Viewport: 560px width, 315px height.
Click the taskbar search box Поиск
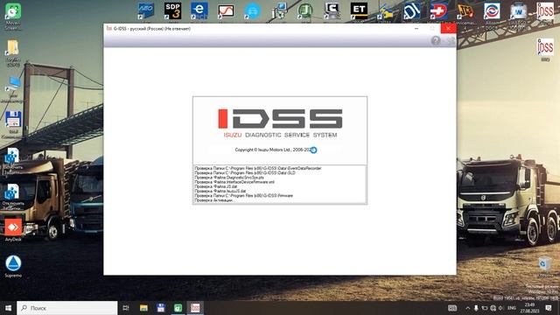pyautogui.click(x=67, y=307)
